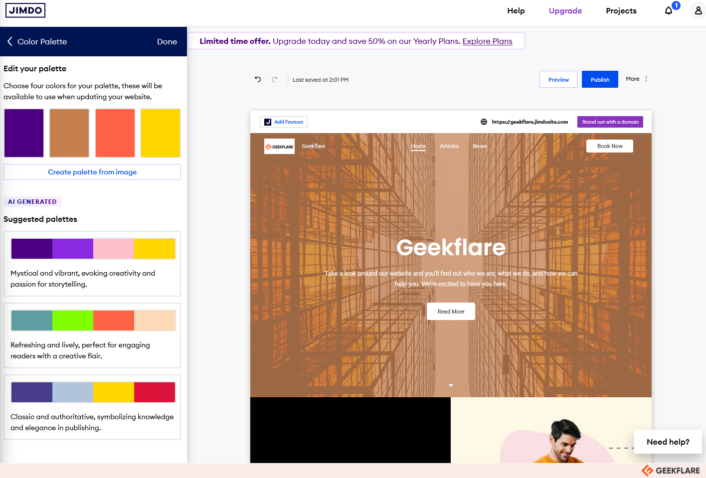Click the Jimdo logo
Viewport: 706px width, 478px height.
coord(25,10)
